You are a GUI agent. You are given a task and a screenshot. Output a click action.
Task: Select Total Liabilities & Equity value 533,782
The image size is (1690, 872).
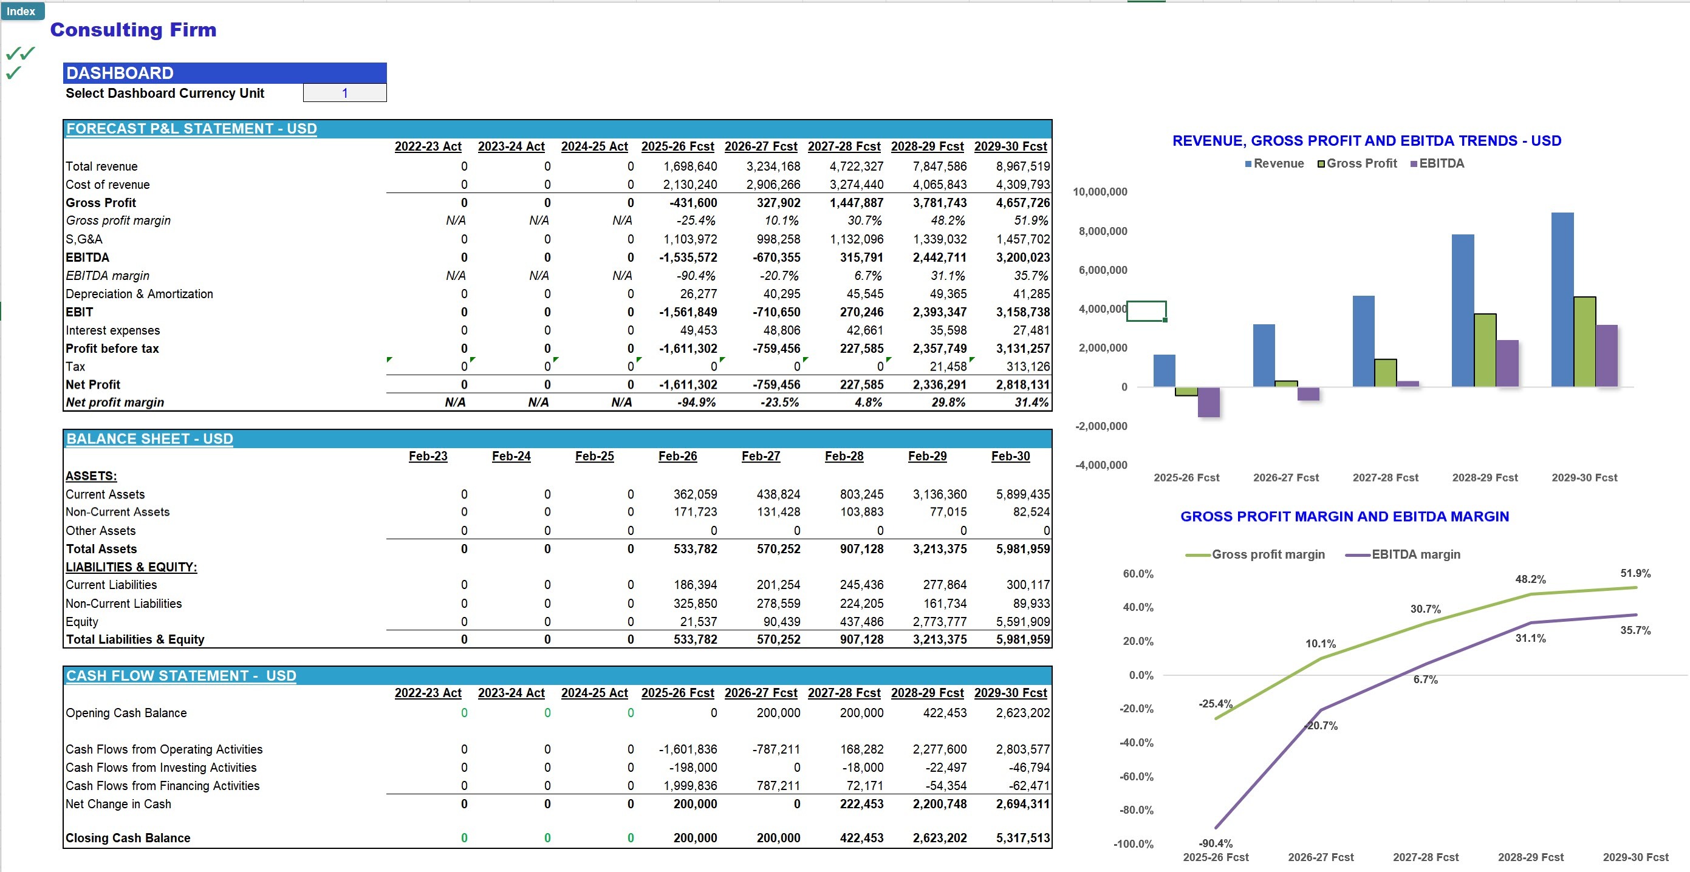click(696, 639)
